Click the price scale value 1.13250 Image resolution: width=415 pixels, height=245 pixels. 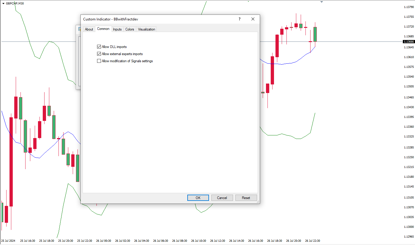click(409, 157)
